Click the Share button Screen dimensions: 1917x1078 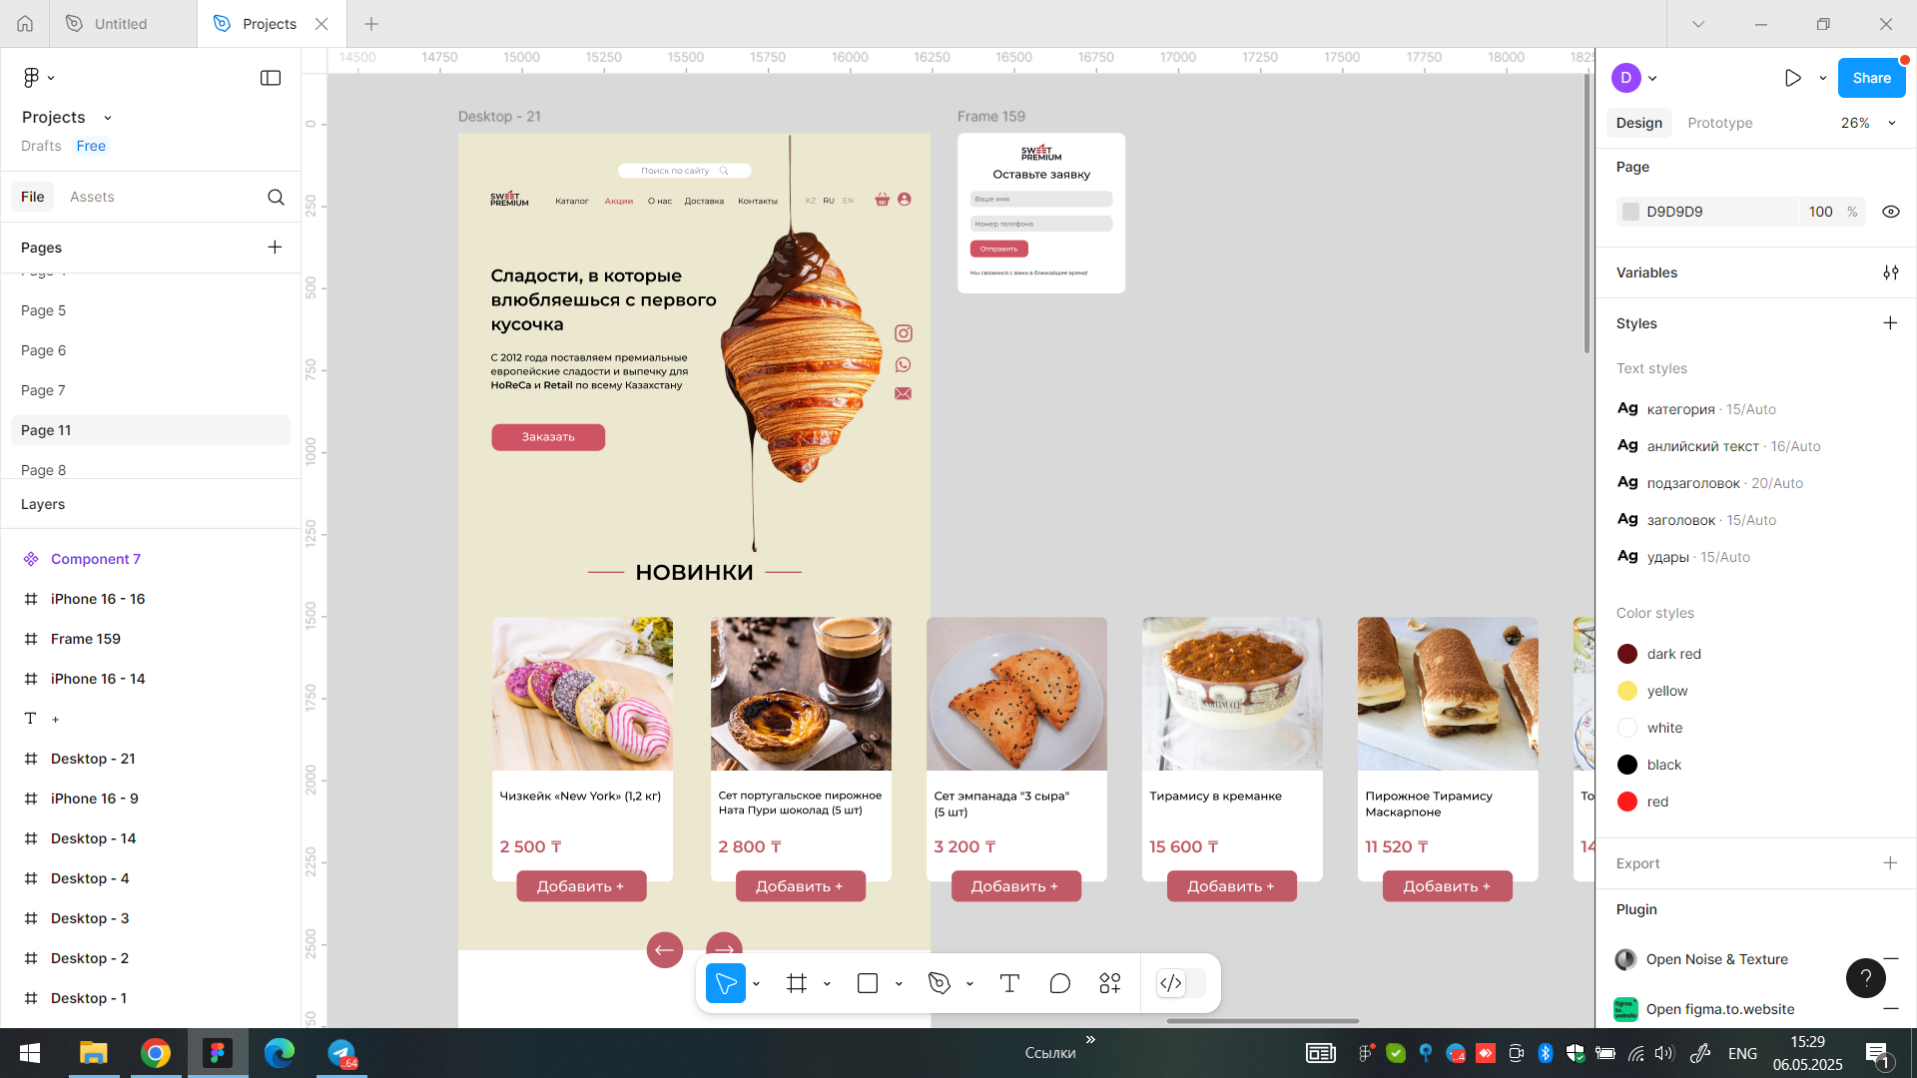coord(1871,78)
